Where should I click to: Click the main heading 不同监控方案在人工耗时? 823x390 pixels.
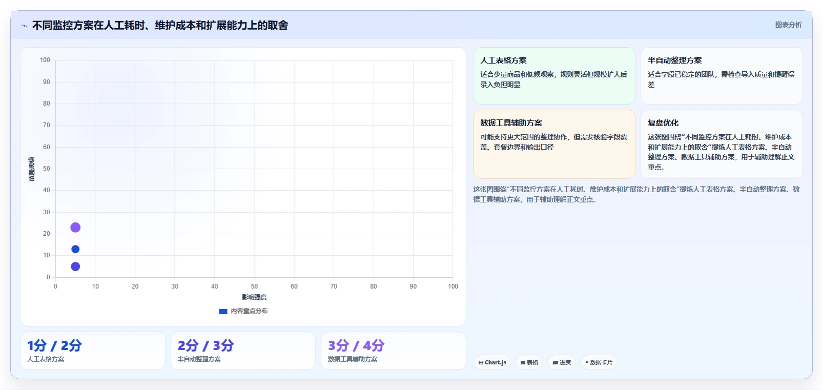click(160, 25)
